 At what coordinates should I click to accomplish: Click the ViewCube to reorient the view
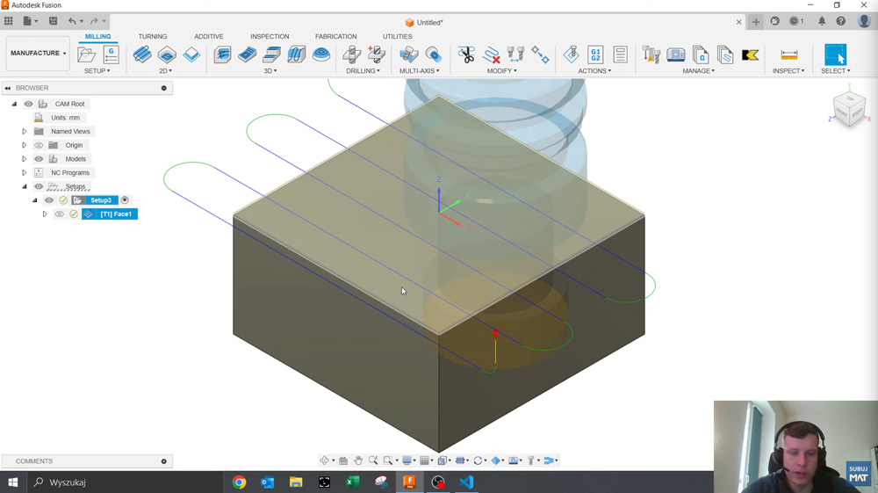pyautogui.click(x=849, y=109)
